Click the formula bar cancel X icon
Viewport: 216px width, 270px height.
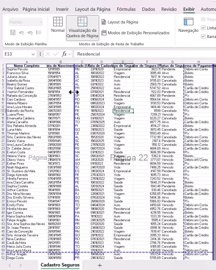[48, 54]
